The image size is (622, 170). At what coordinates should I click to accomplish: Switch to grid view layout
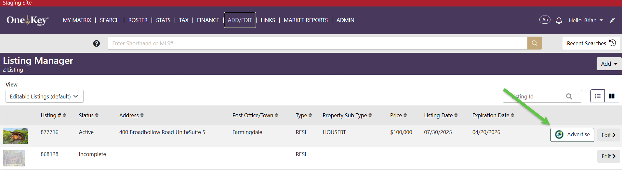pos(612,96)
